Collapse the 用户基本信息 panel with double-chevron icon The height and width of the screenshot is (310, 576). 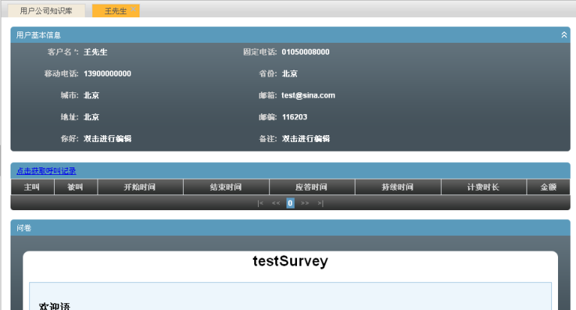tap(564, 35)
